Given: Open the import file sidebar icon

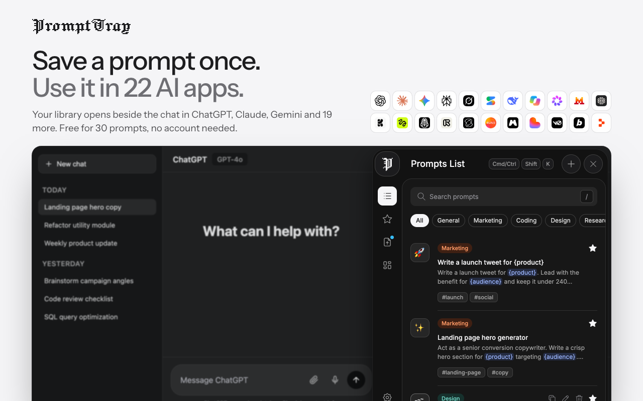Looking at the screenshot, I should (387, 242).
